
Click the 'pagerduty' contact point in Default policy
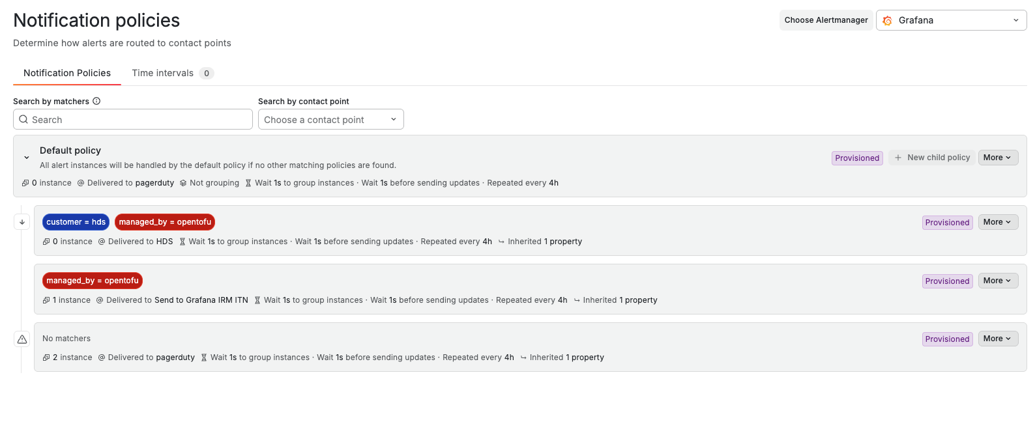[154, 183]
